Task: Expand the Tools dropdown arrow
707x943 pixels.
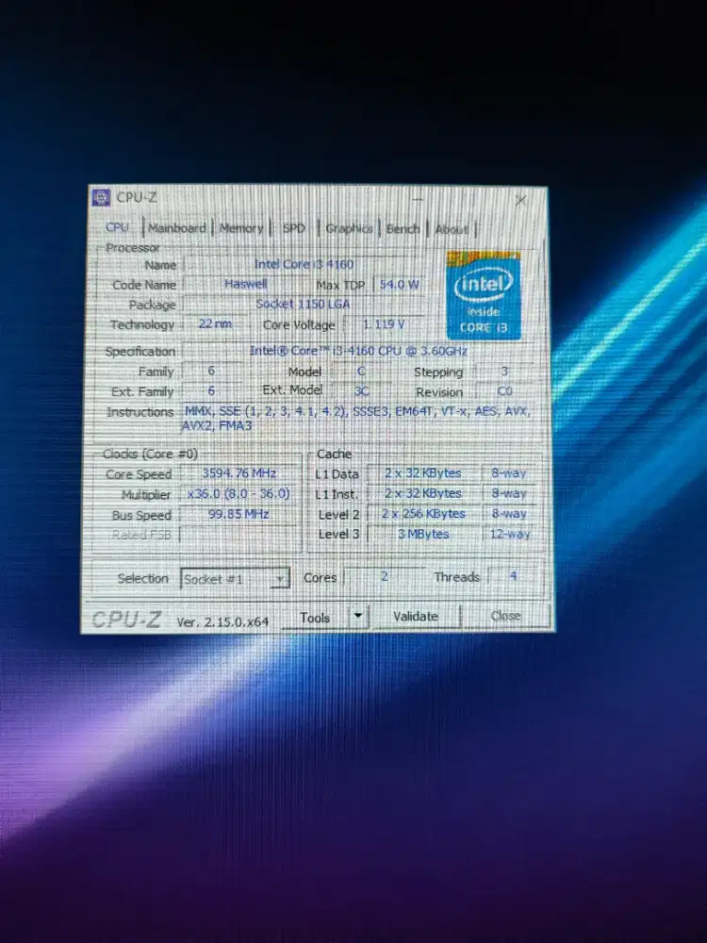Action: coord(358,617)
